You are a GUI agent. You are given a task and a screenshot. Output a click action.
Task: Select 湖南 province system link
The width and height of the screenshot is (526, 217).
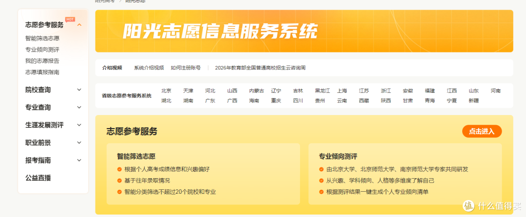click(x=188, y=100)
